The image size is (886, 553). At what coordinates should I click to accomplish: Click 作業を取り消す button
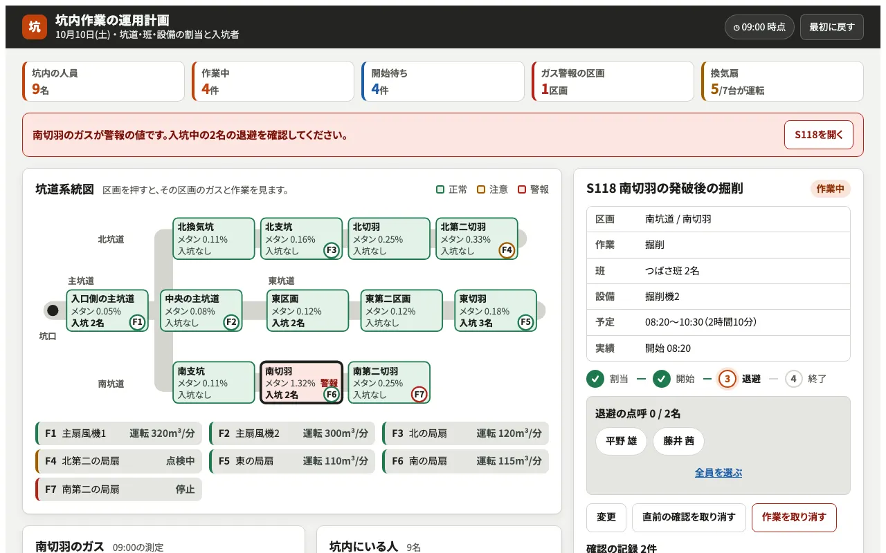click(x=794, y=517)
